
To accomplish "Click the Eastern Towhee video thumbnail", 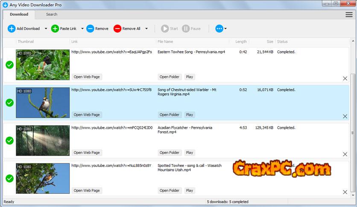I will click(x=43, y=65).
